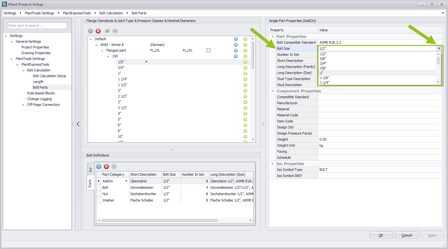
Task: Switch to the Set vertical tab
Action: pyautogui.click(x=90, y=170)
